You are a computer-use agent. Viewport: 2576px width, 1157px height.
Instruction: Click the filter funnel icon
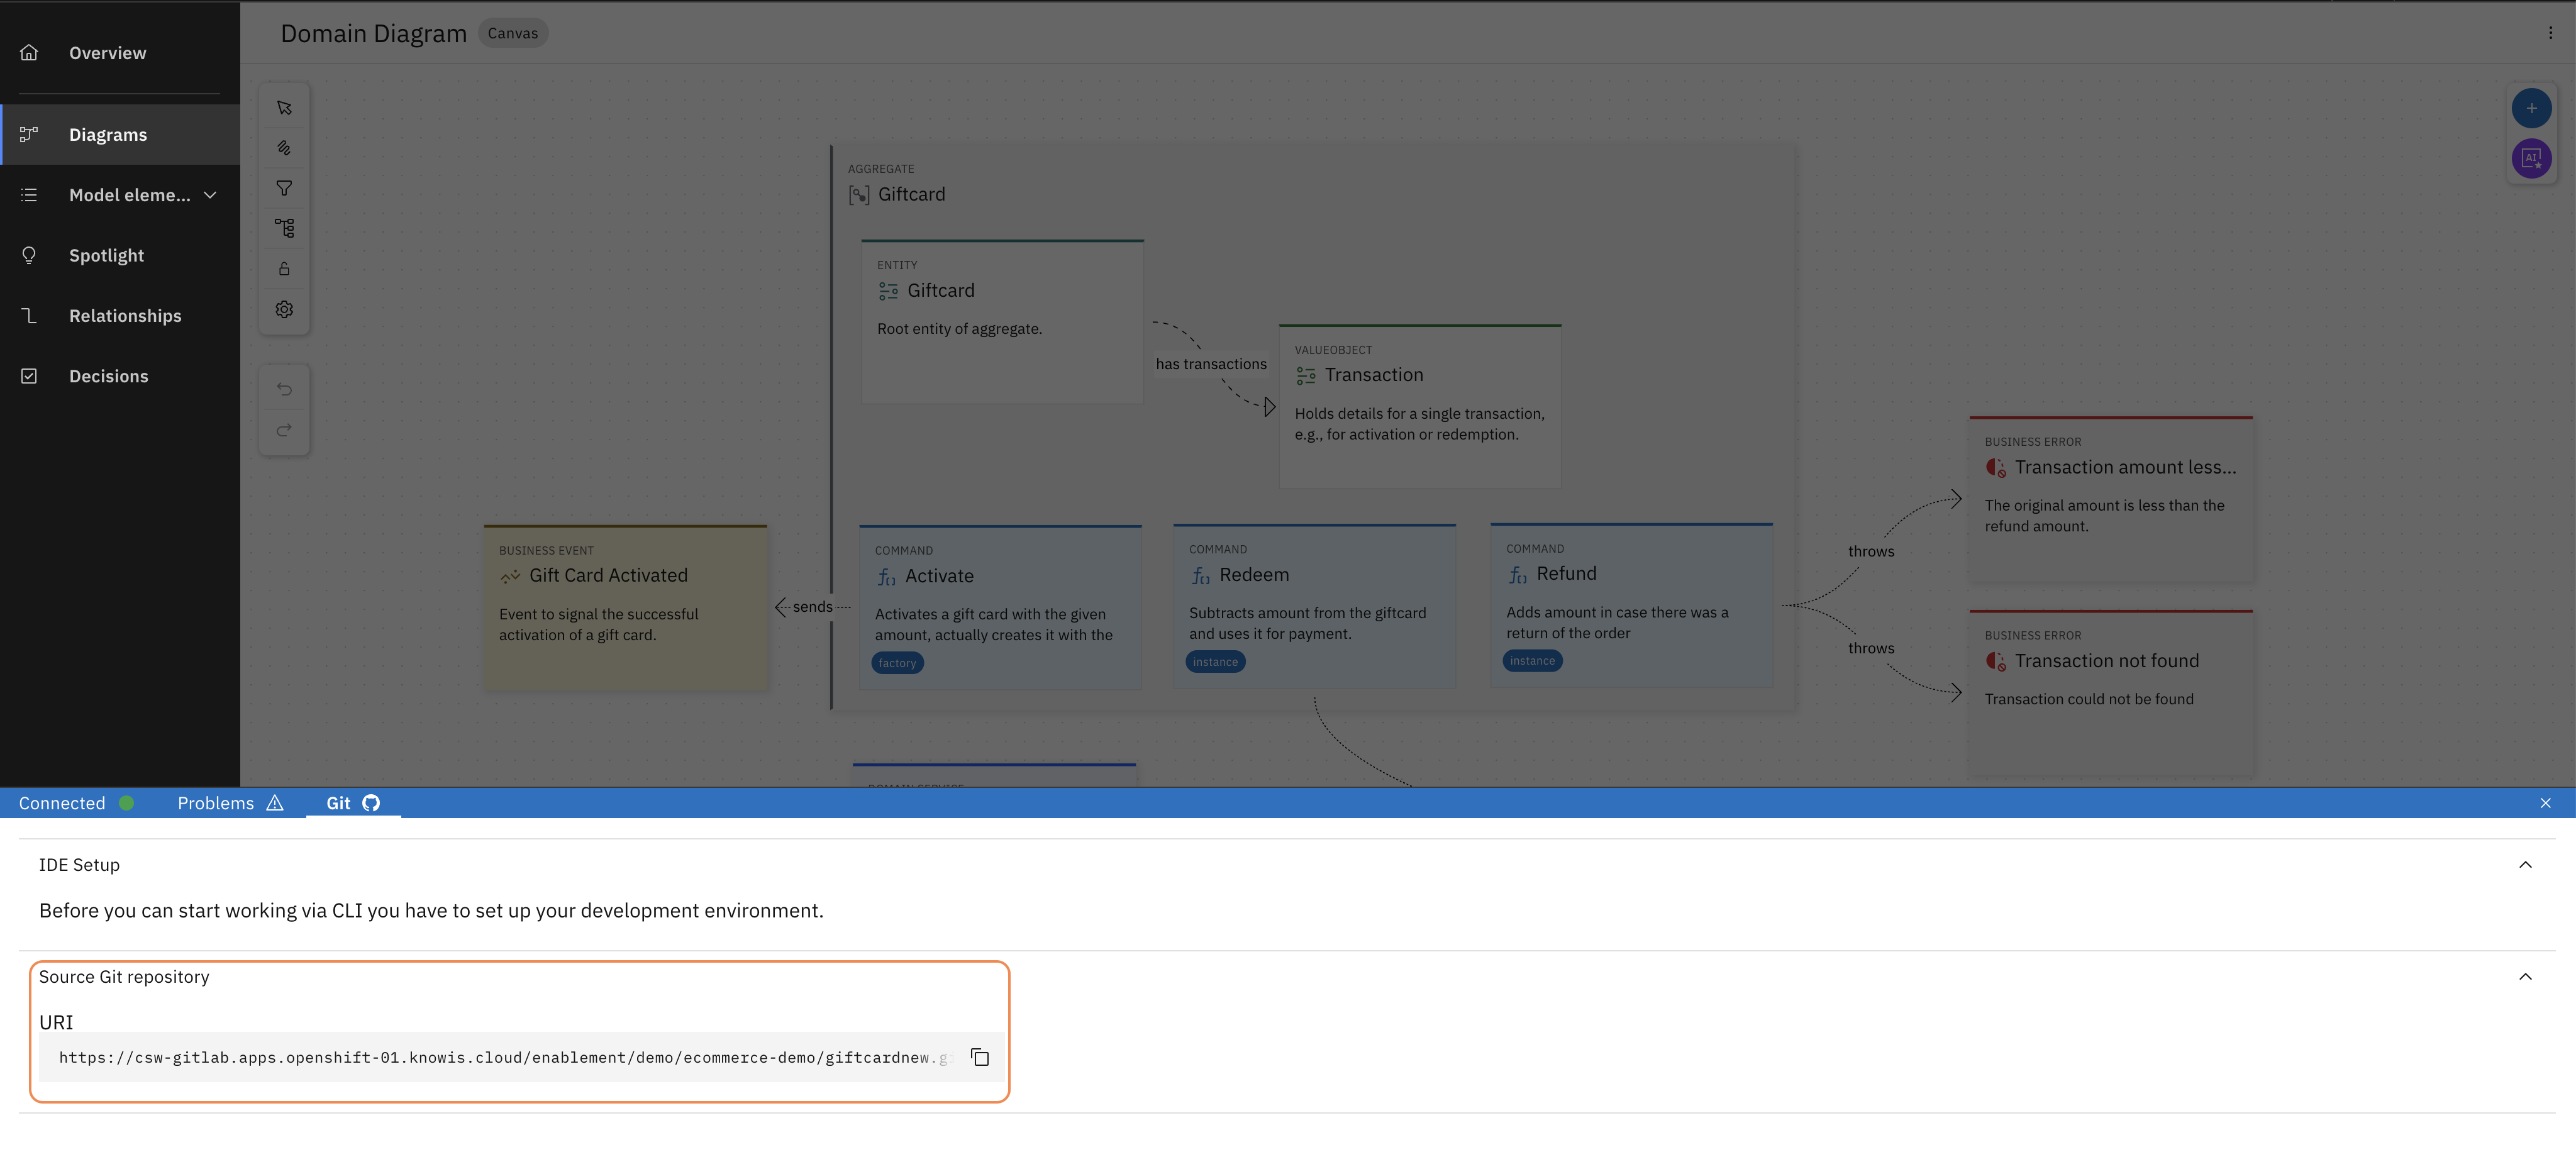pos(284,188)
